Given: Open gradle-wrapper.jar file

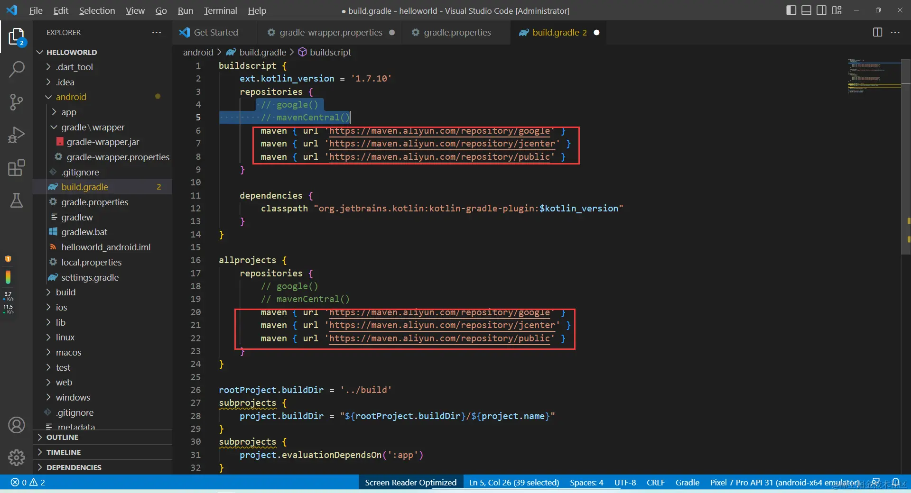Looking at the screenshot, I should coord(102,142).
